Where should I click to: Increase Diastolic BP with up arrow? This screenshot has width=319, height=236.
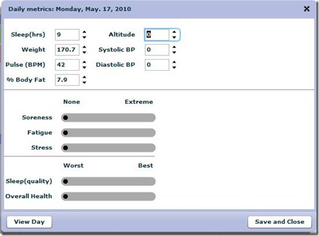174,62
